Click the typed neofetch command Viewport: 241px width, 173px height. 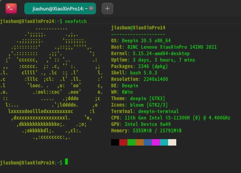click(76, 21)
